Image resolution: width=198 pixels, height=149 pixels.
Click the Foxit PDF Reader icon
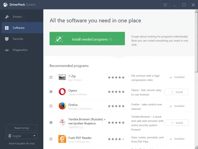(62, 139)
